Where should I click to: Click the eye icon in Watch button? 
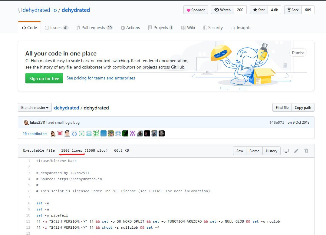coord(217,10)
